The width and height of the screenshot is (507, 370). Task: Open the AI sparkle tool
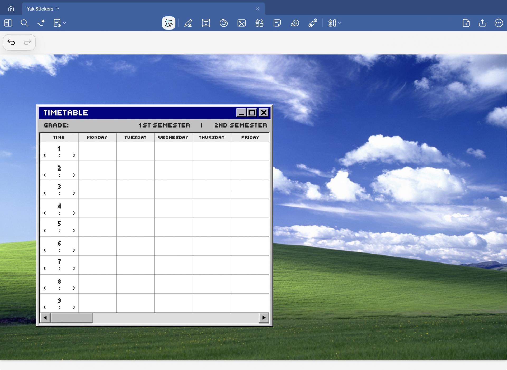click(x=41, y=23)
